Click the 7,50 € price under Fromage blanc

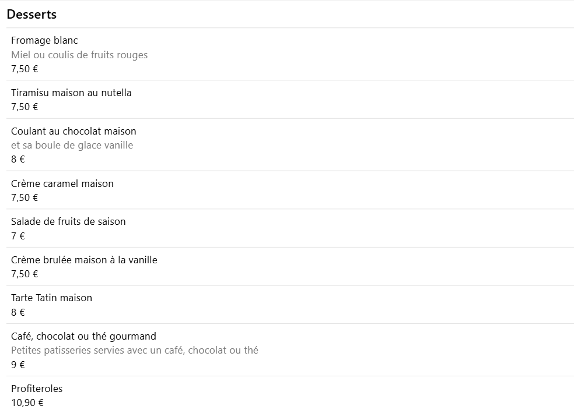click(x=24, y=69)
